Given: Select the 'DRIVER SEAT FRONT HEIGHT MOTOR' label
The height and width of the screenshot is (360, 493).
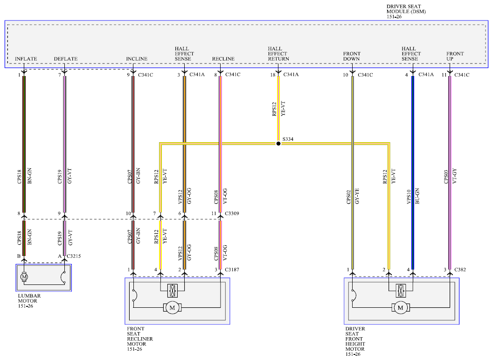Looking at the screenshot, I should pyautogui.click(x=355, y=339).
